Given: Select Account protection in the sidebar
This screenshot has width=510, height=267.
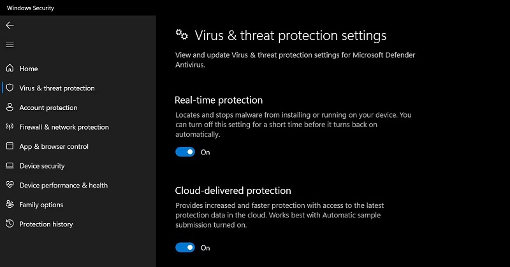Looking at the screenshot, I should (x=48, y=108).
